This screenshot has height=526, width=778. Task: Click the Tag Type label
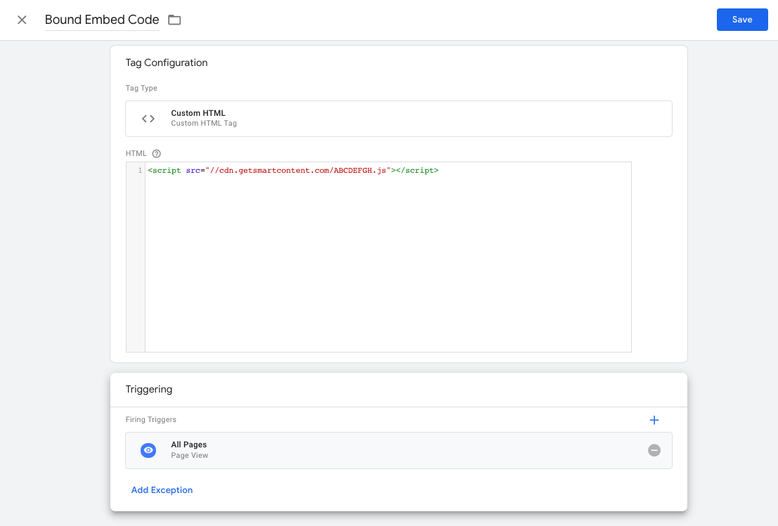point(141,88)
